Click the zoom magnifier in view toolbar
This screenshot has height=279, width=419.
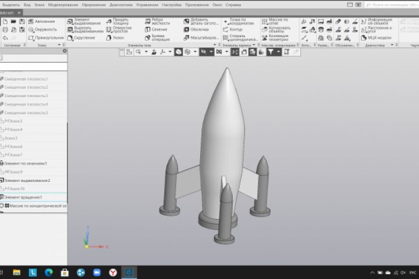coord(139,52)
